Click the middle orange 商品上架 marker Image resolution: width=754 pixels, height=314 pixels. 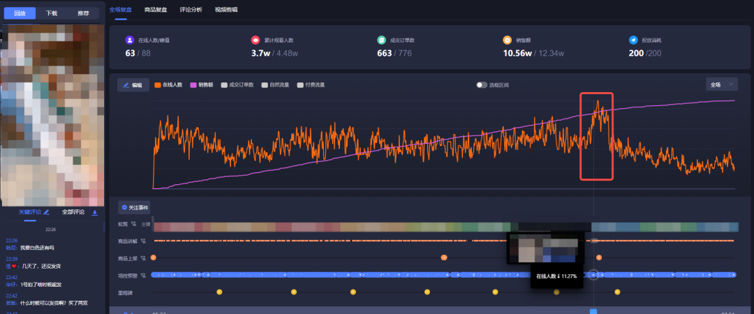click(x=444, y=257)
